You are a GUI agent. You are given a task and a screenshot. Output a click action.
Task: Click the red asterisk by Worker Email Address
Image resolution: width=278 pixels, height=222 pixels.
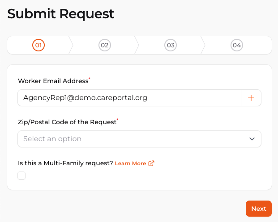pyautogui.click(x=90, y=79)
